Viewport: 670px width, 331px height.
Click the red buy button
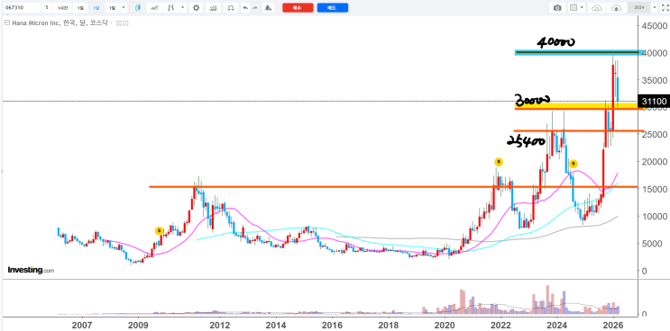[298, 8]
